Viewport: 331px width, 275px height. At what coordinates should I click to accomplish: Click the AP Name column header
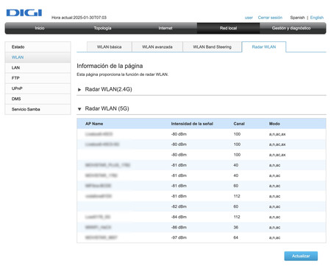point(94,124)
